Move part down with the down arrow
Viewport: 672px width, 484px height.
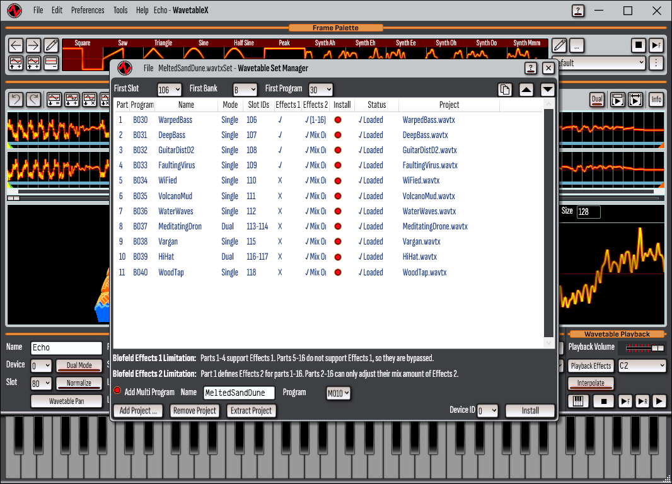(548, 89)
